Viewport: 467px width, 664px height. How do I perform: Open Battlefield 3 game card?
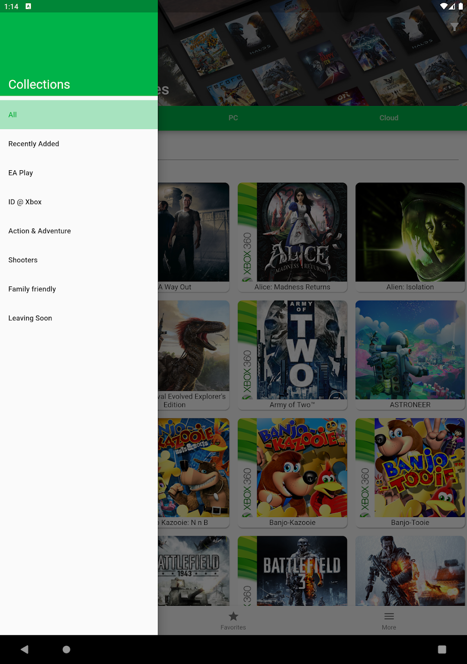click(x=293, y=571)
